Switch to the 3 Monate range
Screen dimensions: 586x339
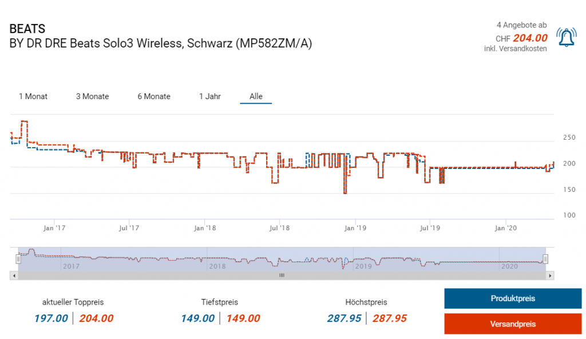(92, 96)
